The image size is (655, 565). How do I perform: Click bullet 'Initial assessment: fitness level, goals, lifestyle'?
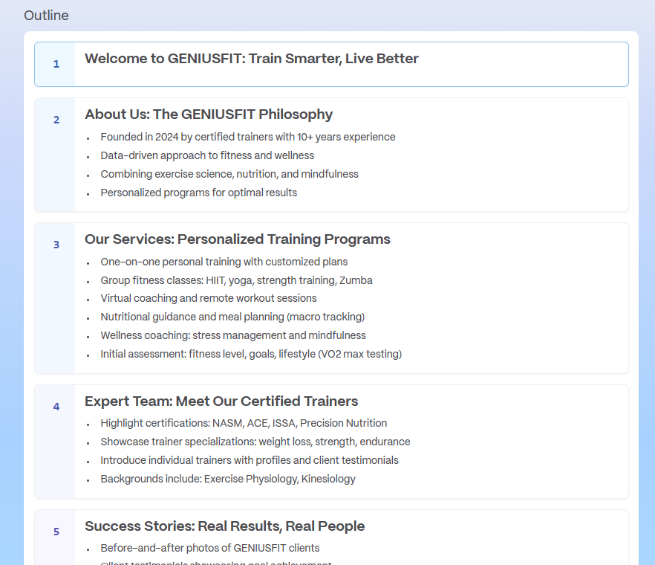(251, 354)
